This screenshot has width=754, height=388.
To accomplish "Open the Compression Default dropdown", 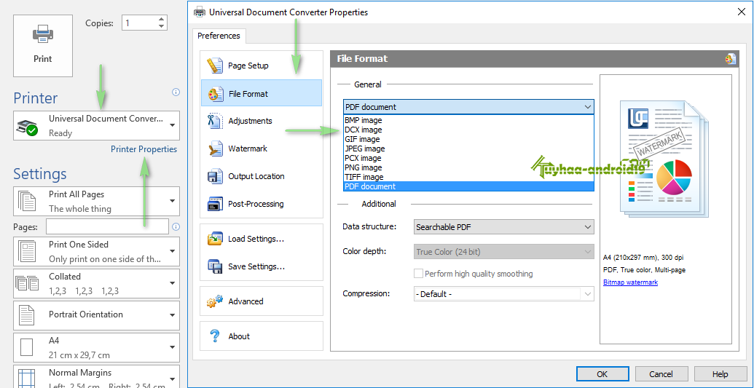I will 504,294.
